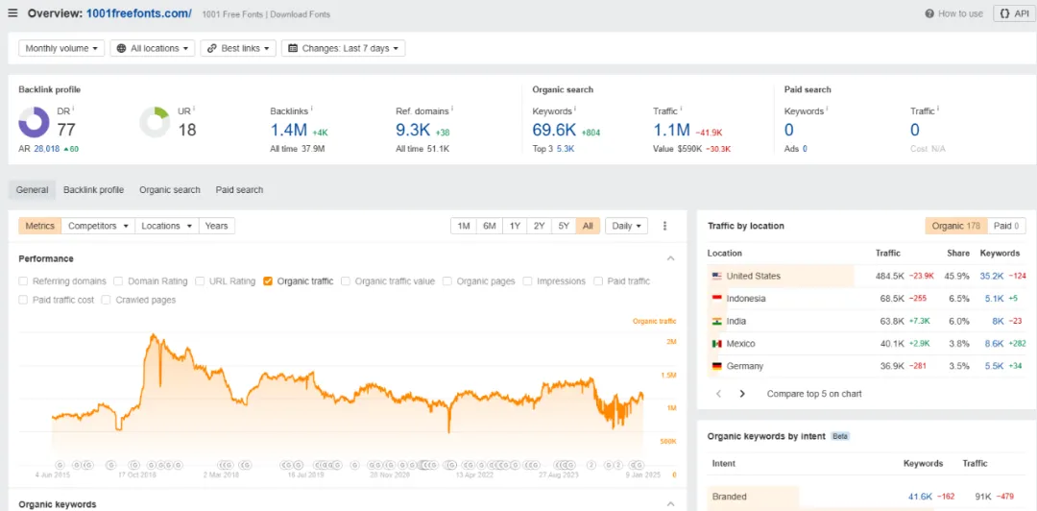Set chart range to 1Y
This screenshot has width=1037, height=511.
pyautogui.click(x=515, y=226)
